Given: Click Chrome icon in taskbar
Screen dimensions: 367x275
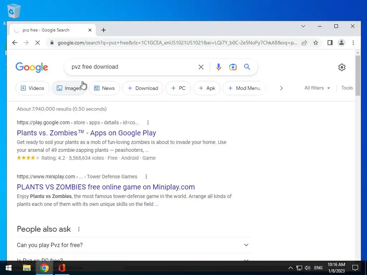Looking at the screenshot, I should pos(44,268).
